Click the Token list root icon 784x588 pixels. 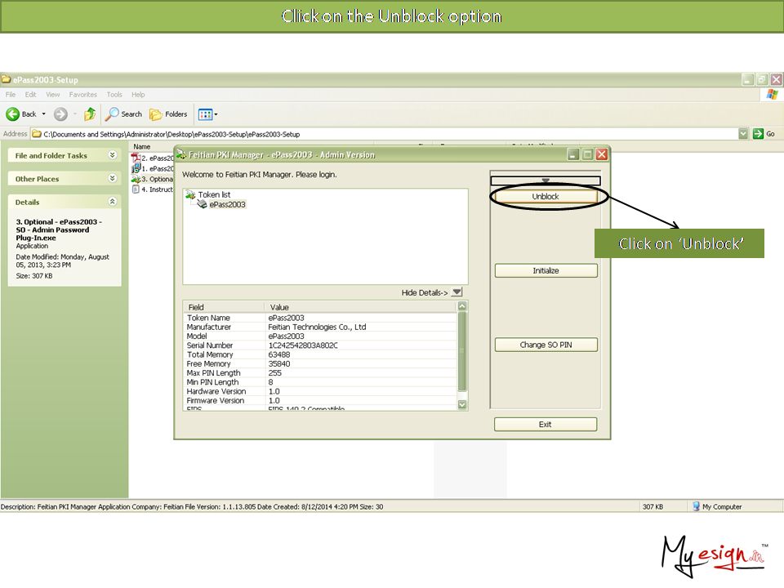[190, 195]
